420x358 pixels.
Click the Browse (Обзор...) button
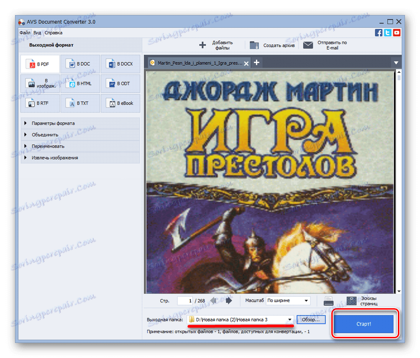click(311, 319)
